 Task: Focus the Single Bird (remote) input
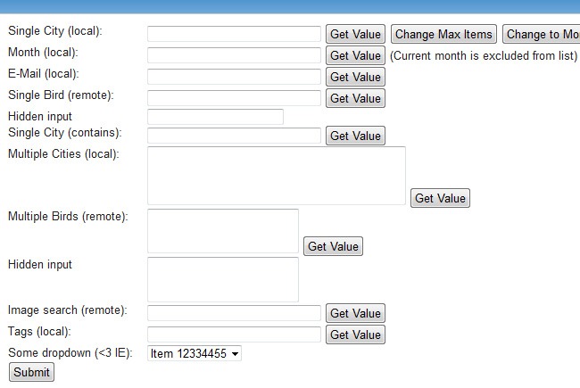(234, 98)
